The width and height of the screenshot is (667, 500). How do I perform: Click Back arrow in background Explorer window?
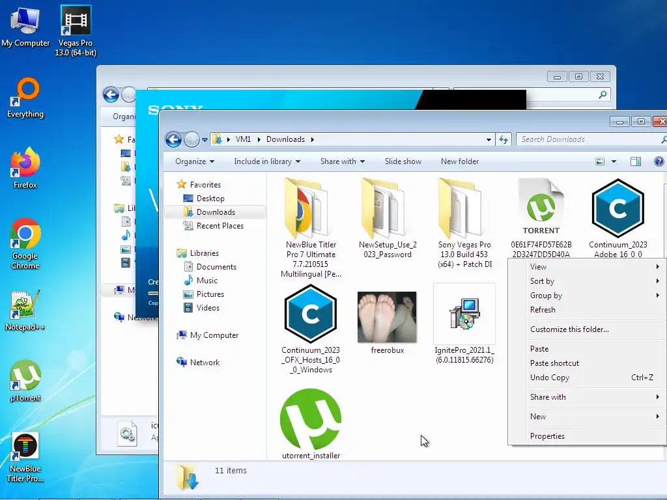[x=111, y=94]
